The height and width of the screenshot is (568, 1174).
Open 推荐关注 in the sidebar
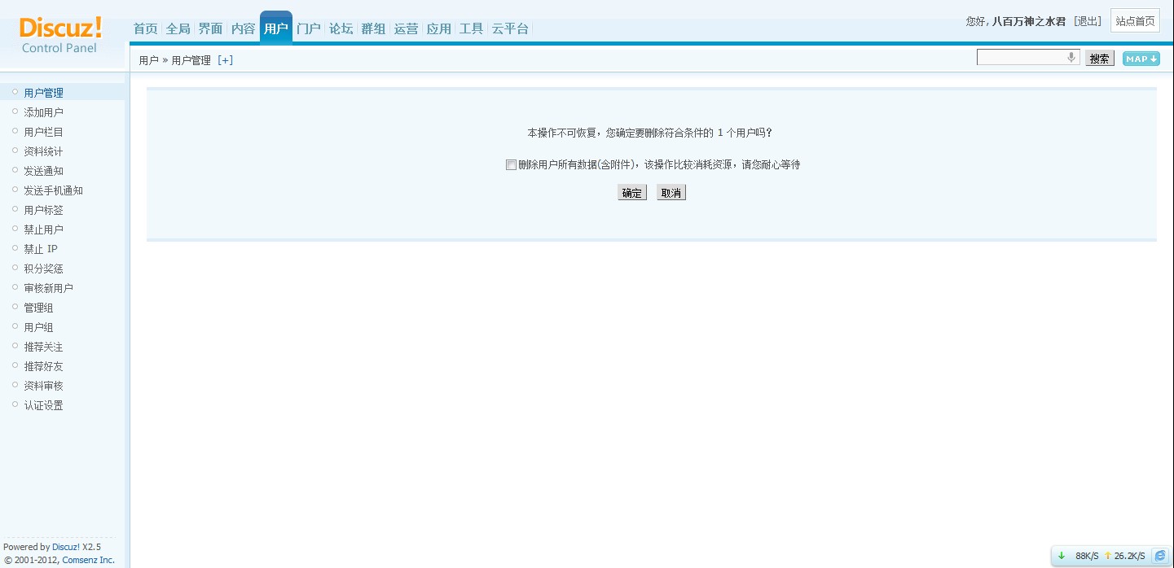click(x=43, y=347)
